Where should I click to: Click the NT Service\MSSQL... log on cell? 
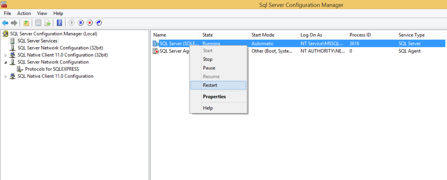click(322, 44)
